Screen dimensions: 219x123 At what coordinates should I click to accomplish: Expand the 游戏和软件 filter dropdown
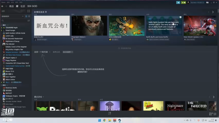tap(12, 16)
